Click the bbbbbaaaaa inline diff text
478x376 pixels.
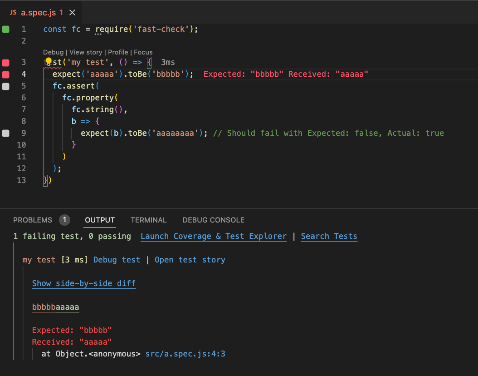55,307
